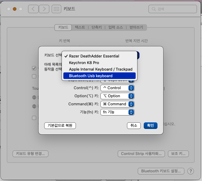Click 기본값으로 복원 button
The image size is (202, 181).
pos(60,126)
